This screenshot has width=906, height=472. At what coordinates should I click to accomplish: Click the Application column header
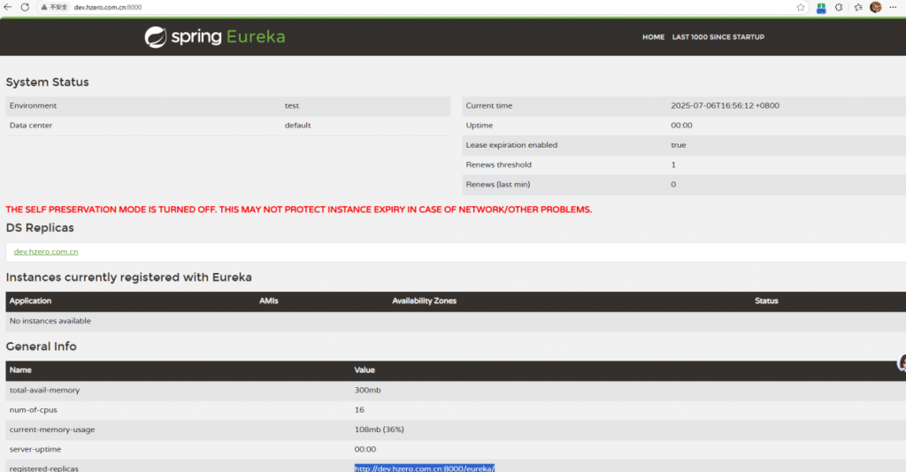point(31,301)
